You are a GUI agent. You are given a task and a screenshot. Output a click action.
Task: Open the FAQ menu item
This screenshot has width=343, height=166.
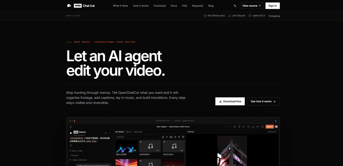pos(185,6)
